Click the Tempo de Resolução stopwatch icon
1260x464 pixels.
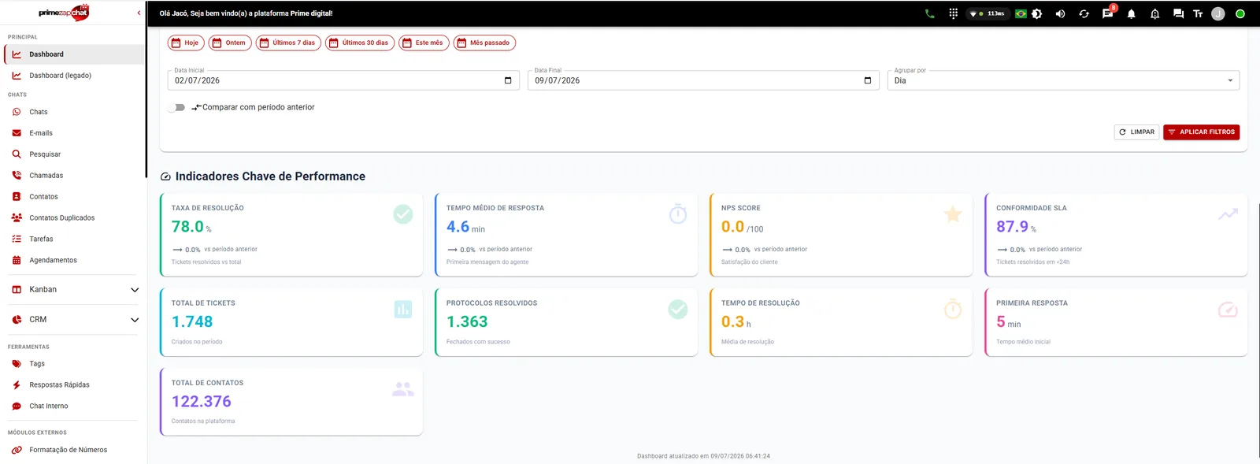(x=953, y=309)
